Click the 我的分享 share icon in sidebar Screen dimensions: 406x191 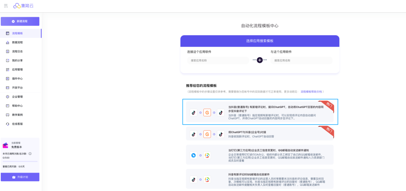click(x=8, y=60)
